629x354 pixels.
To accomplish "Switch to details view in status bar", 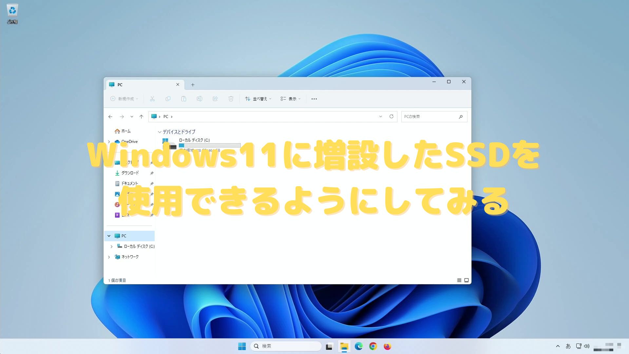I will click(459, 280).
